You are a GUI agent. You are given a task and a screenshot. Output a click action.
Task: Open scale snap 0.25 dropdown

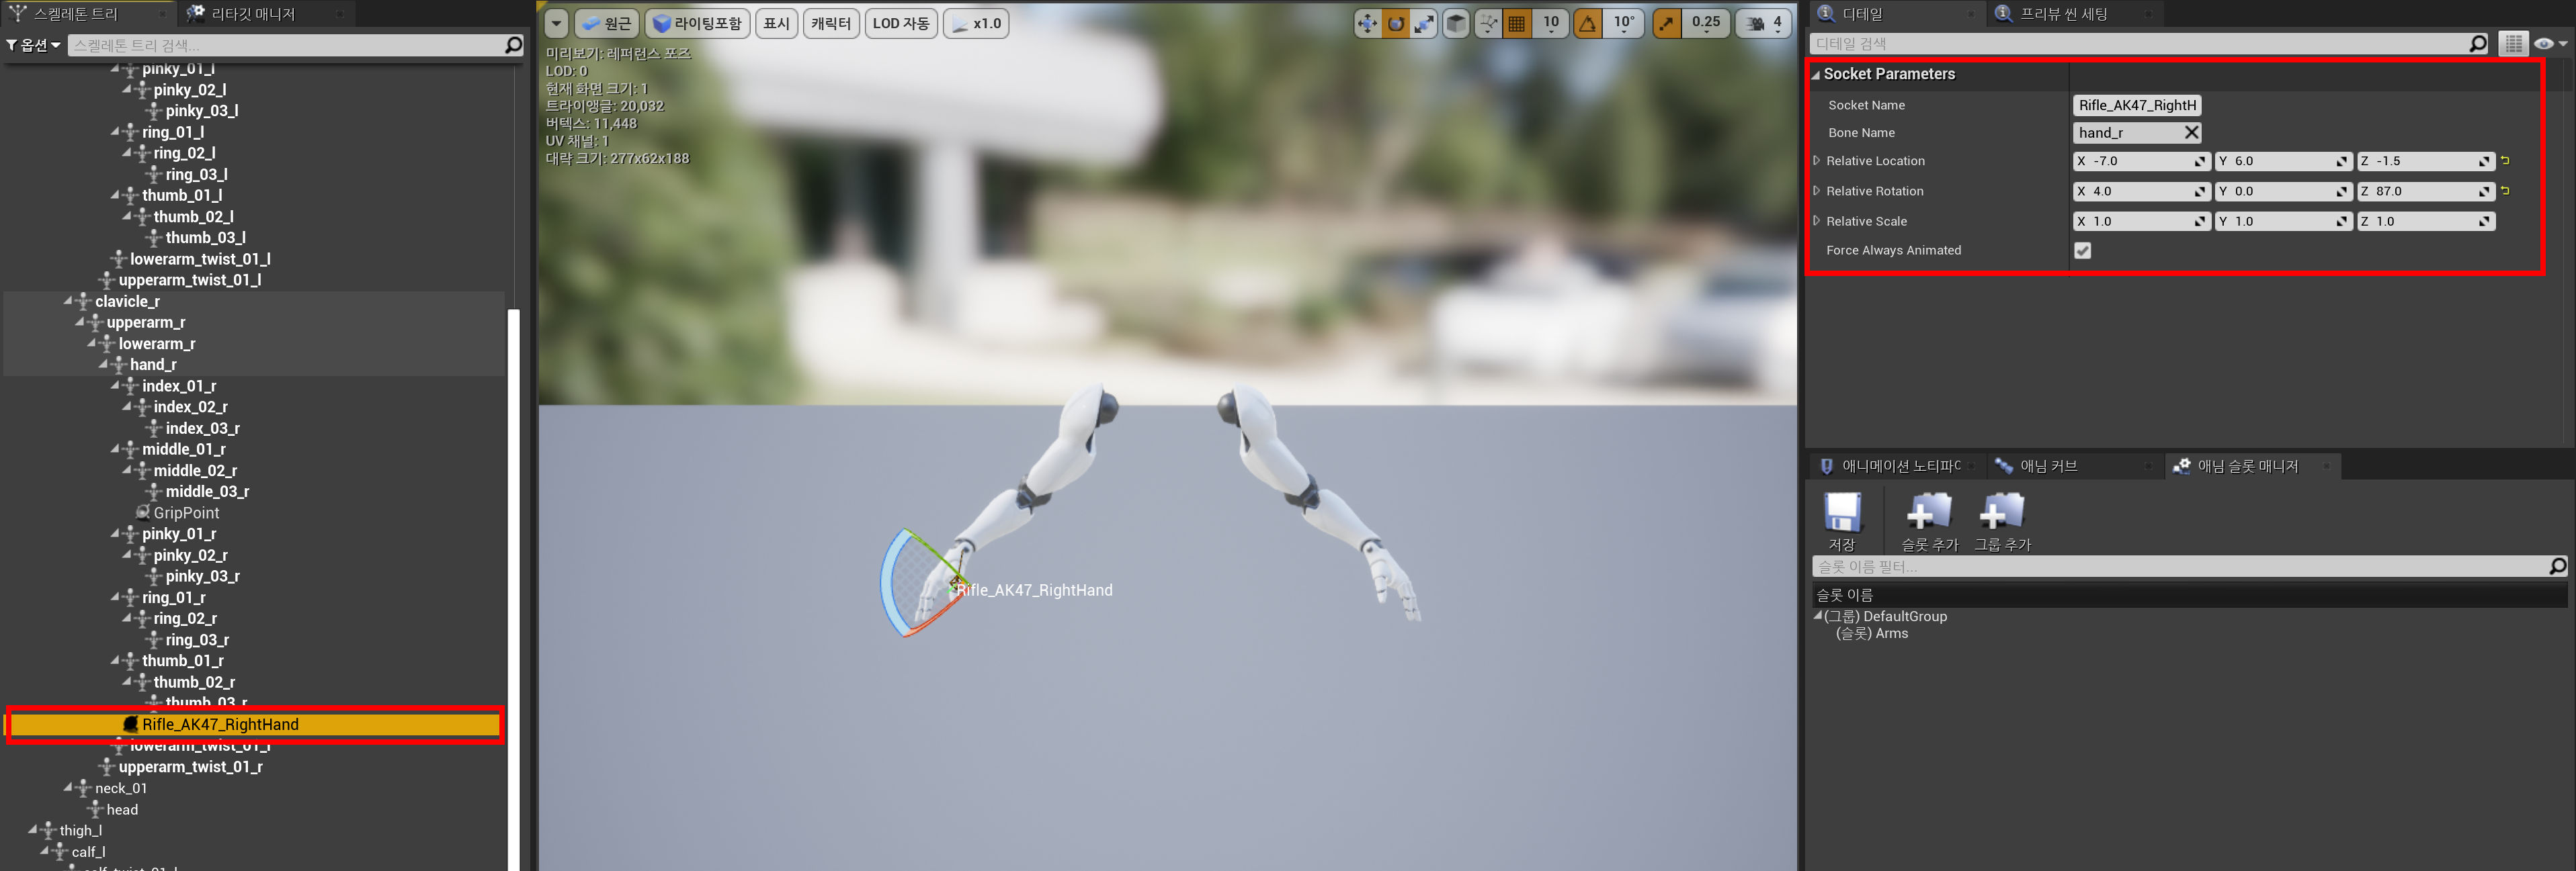(x=1705, y=23)
